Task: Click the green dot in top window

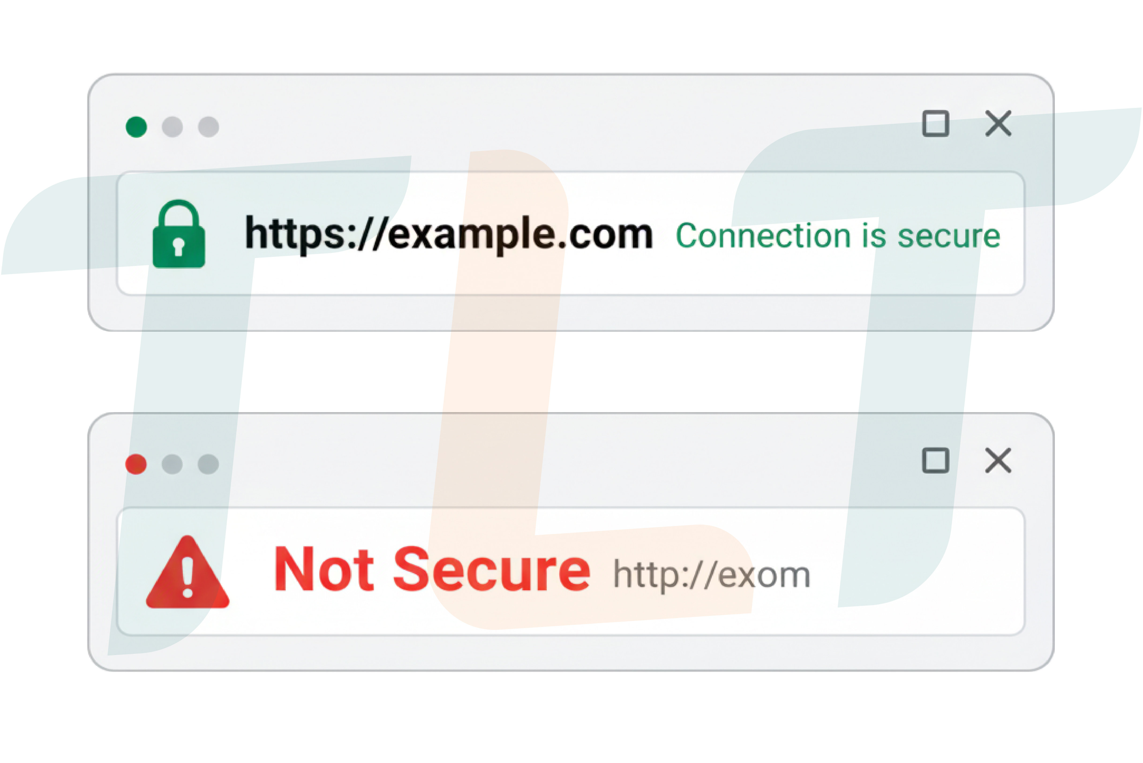Action: click(136, 127)
